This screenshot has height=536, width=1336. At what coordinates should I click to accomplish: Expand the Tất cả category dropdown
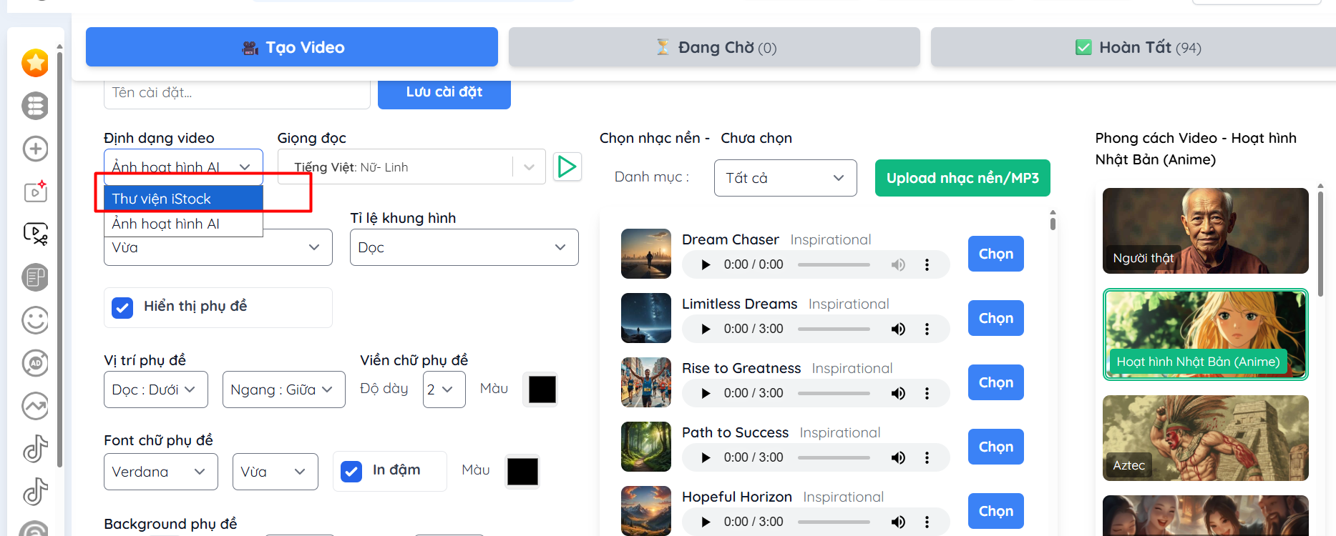(785, 178)
